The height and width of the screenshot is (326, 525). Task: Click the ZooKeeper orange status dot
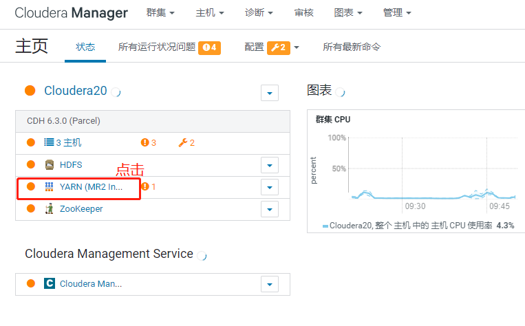[31, 208]
